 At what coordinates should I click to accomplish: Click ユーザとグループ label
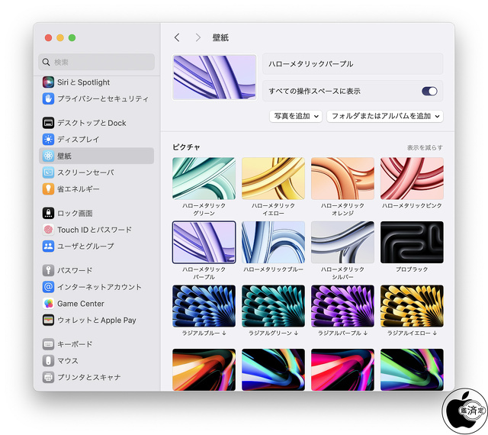(x=85, y=246)
